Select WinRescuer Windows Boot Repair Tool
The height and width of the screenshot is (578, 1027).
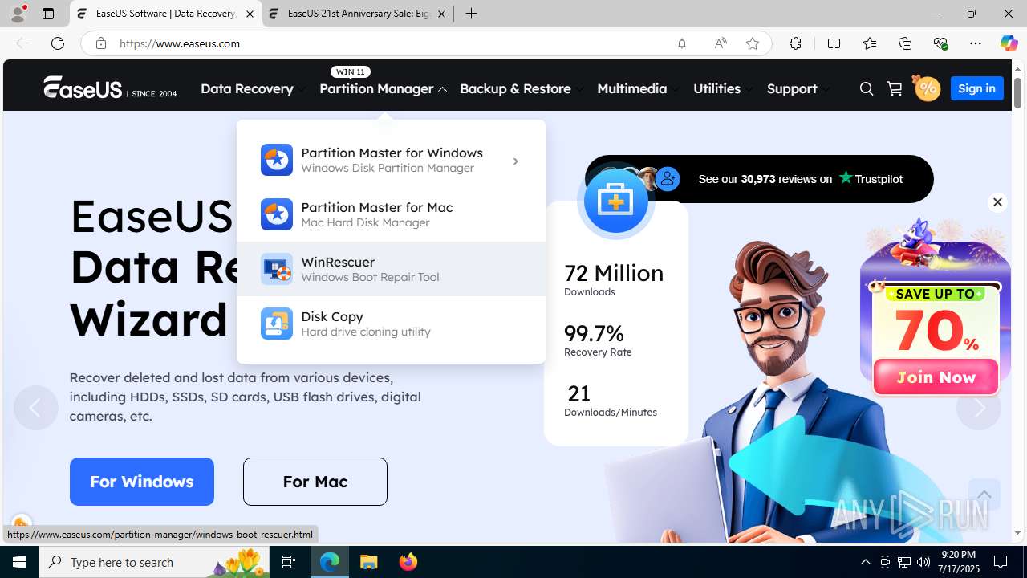coord(391,269)
